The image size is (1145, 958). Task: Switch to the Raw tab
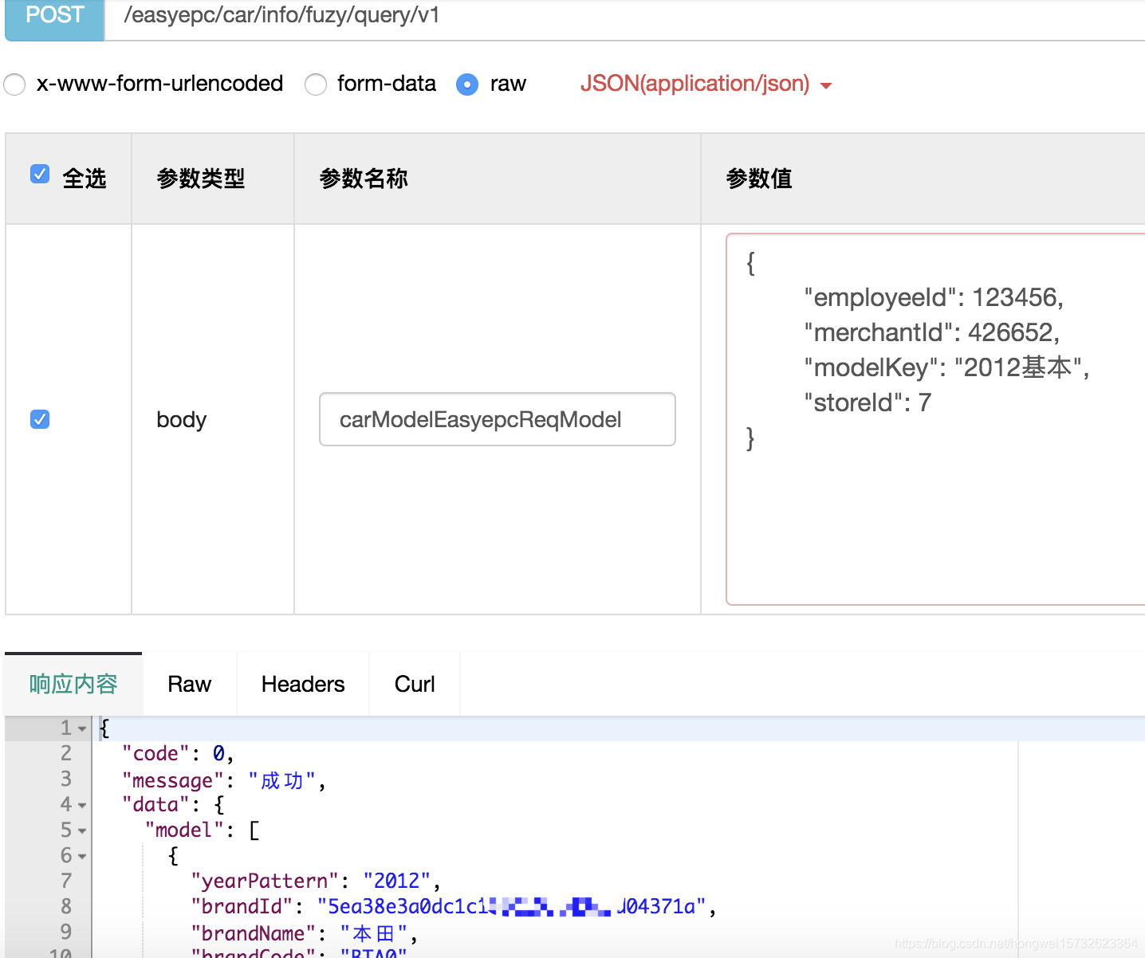[190, 684]
